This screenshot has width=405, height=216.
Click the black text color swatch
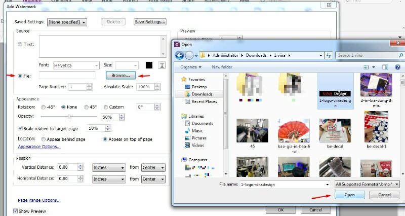click(x=149, y=65)
